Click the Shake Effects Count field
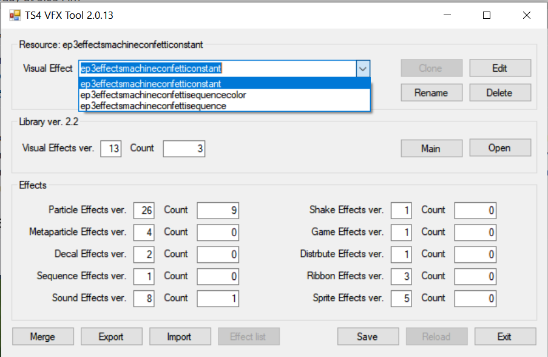 tap(475, 210)
